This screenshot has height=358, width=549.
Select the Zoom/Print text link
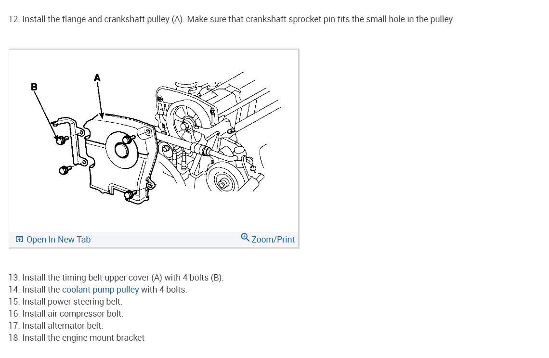(x=273, y=239)
